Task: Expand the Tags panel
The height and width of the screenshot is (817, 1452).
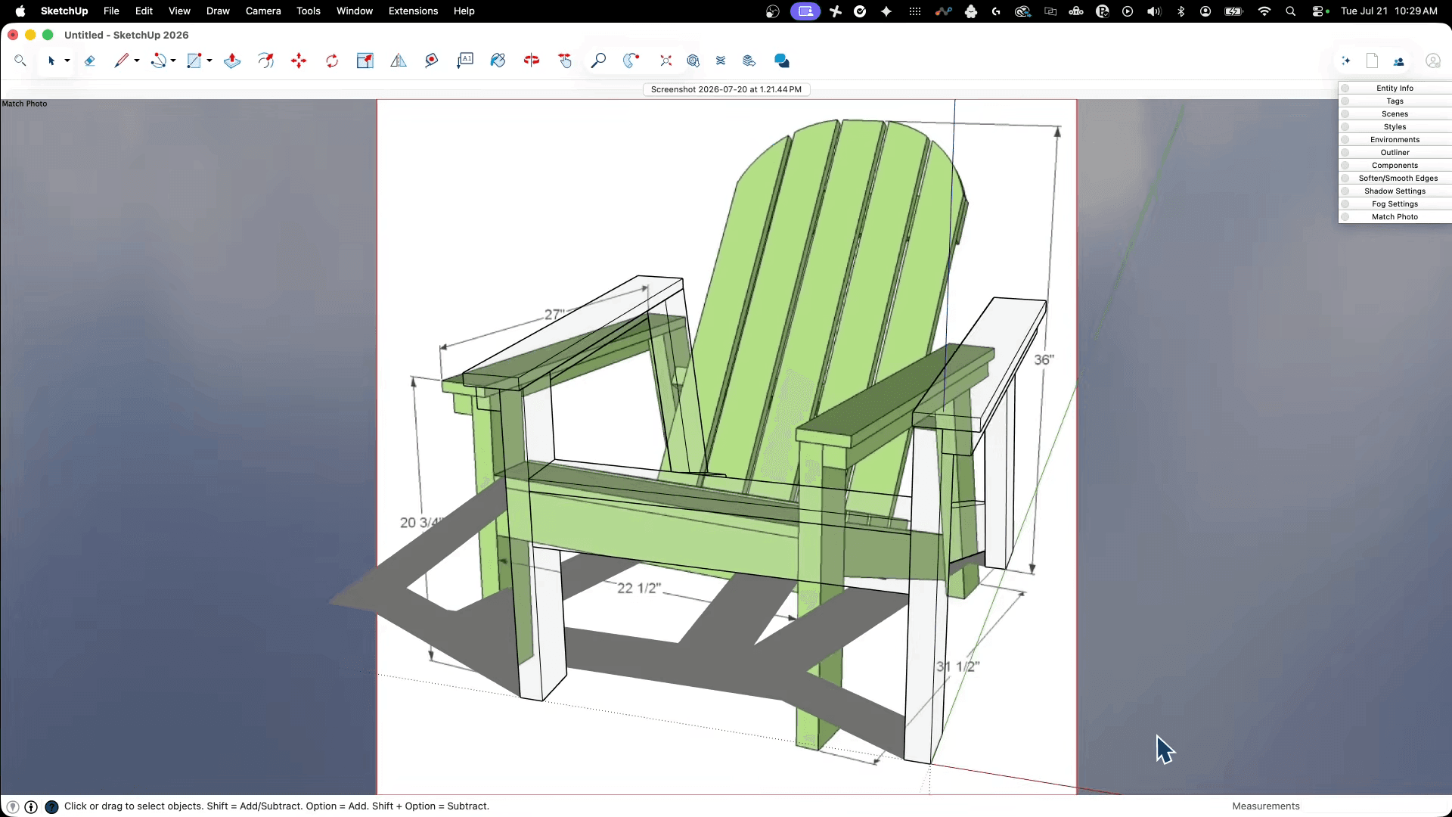Action: [x=1395, y=101]
